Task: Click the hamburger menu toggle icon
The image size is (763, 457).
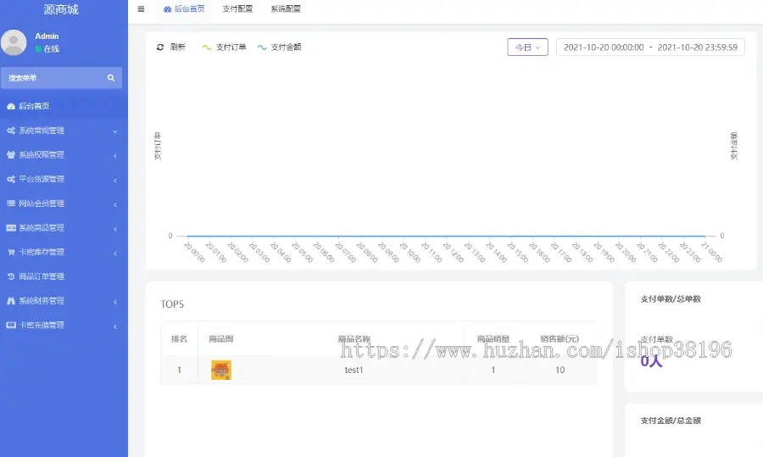Action: (141, 9)
